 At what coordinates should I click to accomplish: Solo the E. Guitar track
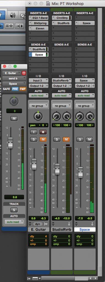34,139
